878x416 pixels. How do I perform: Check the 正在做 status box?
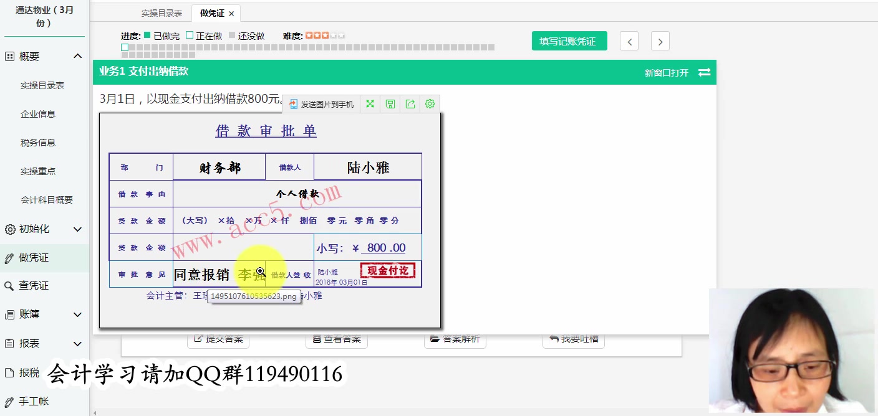pyautogui.click(x=189, y=35)
